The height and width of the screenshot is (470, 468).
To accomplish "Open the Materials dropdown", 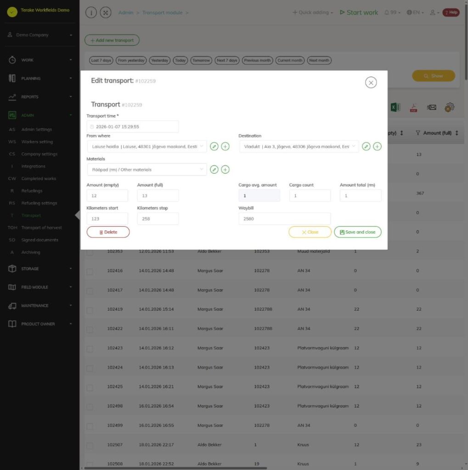I will click(x=147, y=169).
